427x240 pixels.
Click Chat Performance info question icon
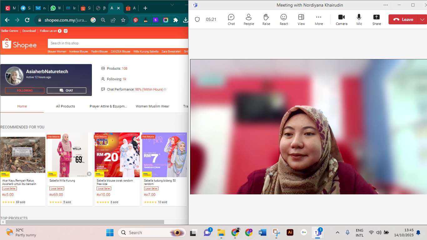point(165,89)
